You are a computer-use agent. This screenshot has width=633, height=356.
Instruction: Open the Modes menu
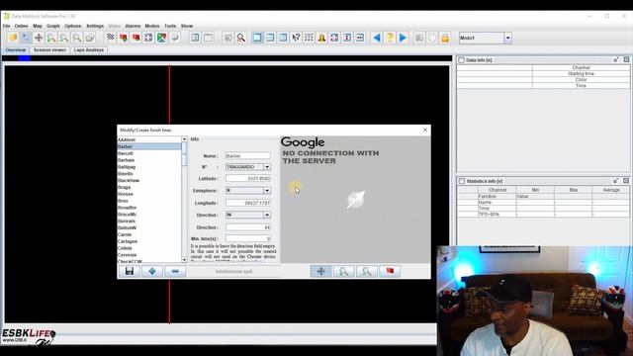(152, 26)
